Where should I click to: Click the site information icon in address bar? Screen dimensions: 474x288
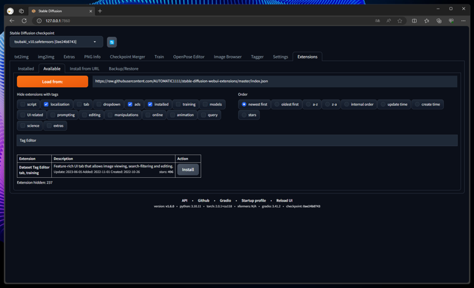pos(39,21)
